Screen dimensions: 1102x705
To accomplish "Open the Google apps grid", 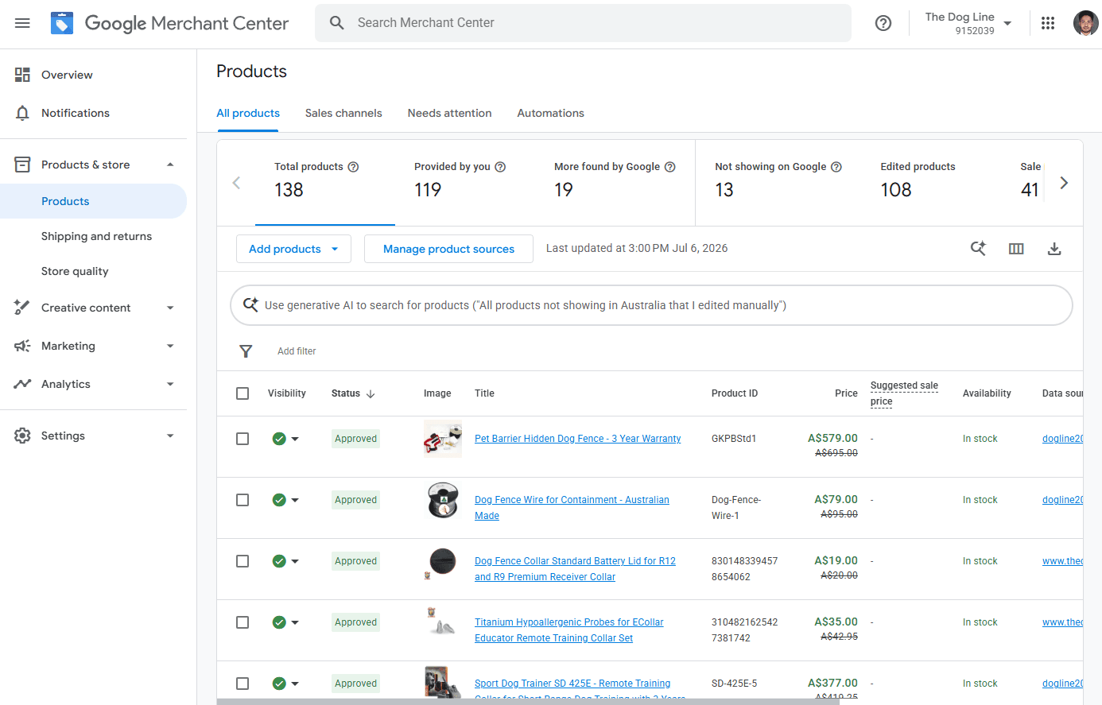I will [1048, 23].
